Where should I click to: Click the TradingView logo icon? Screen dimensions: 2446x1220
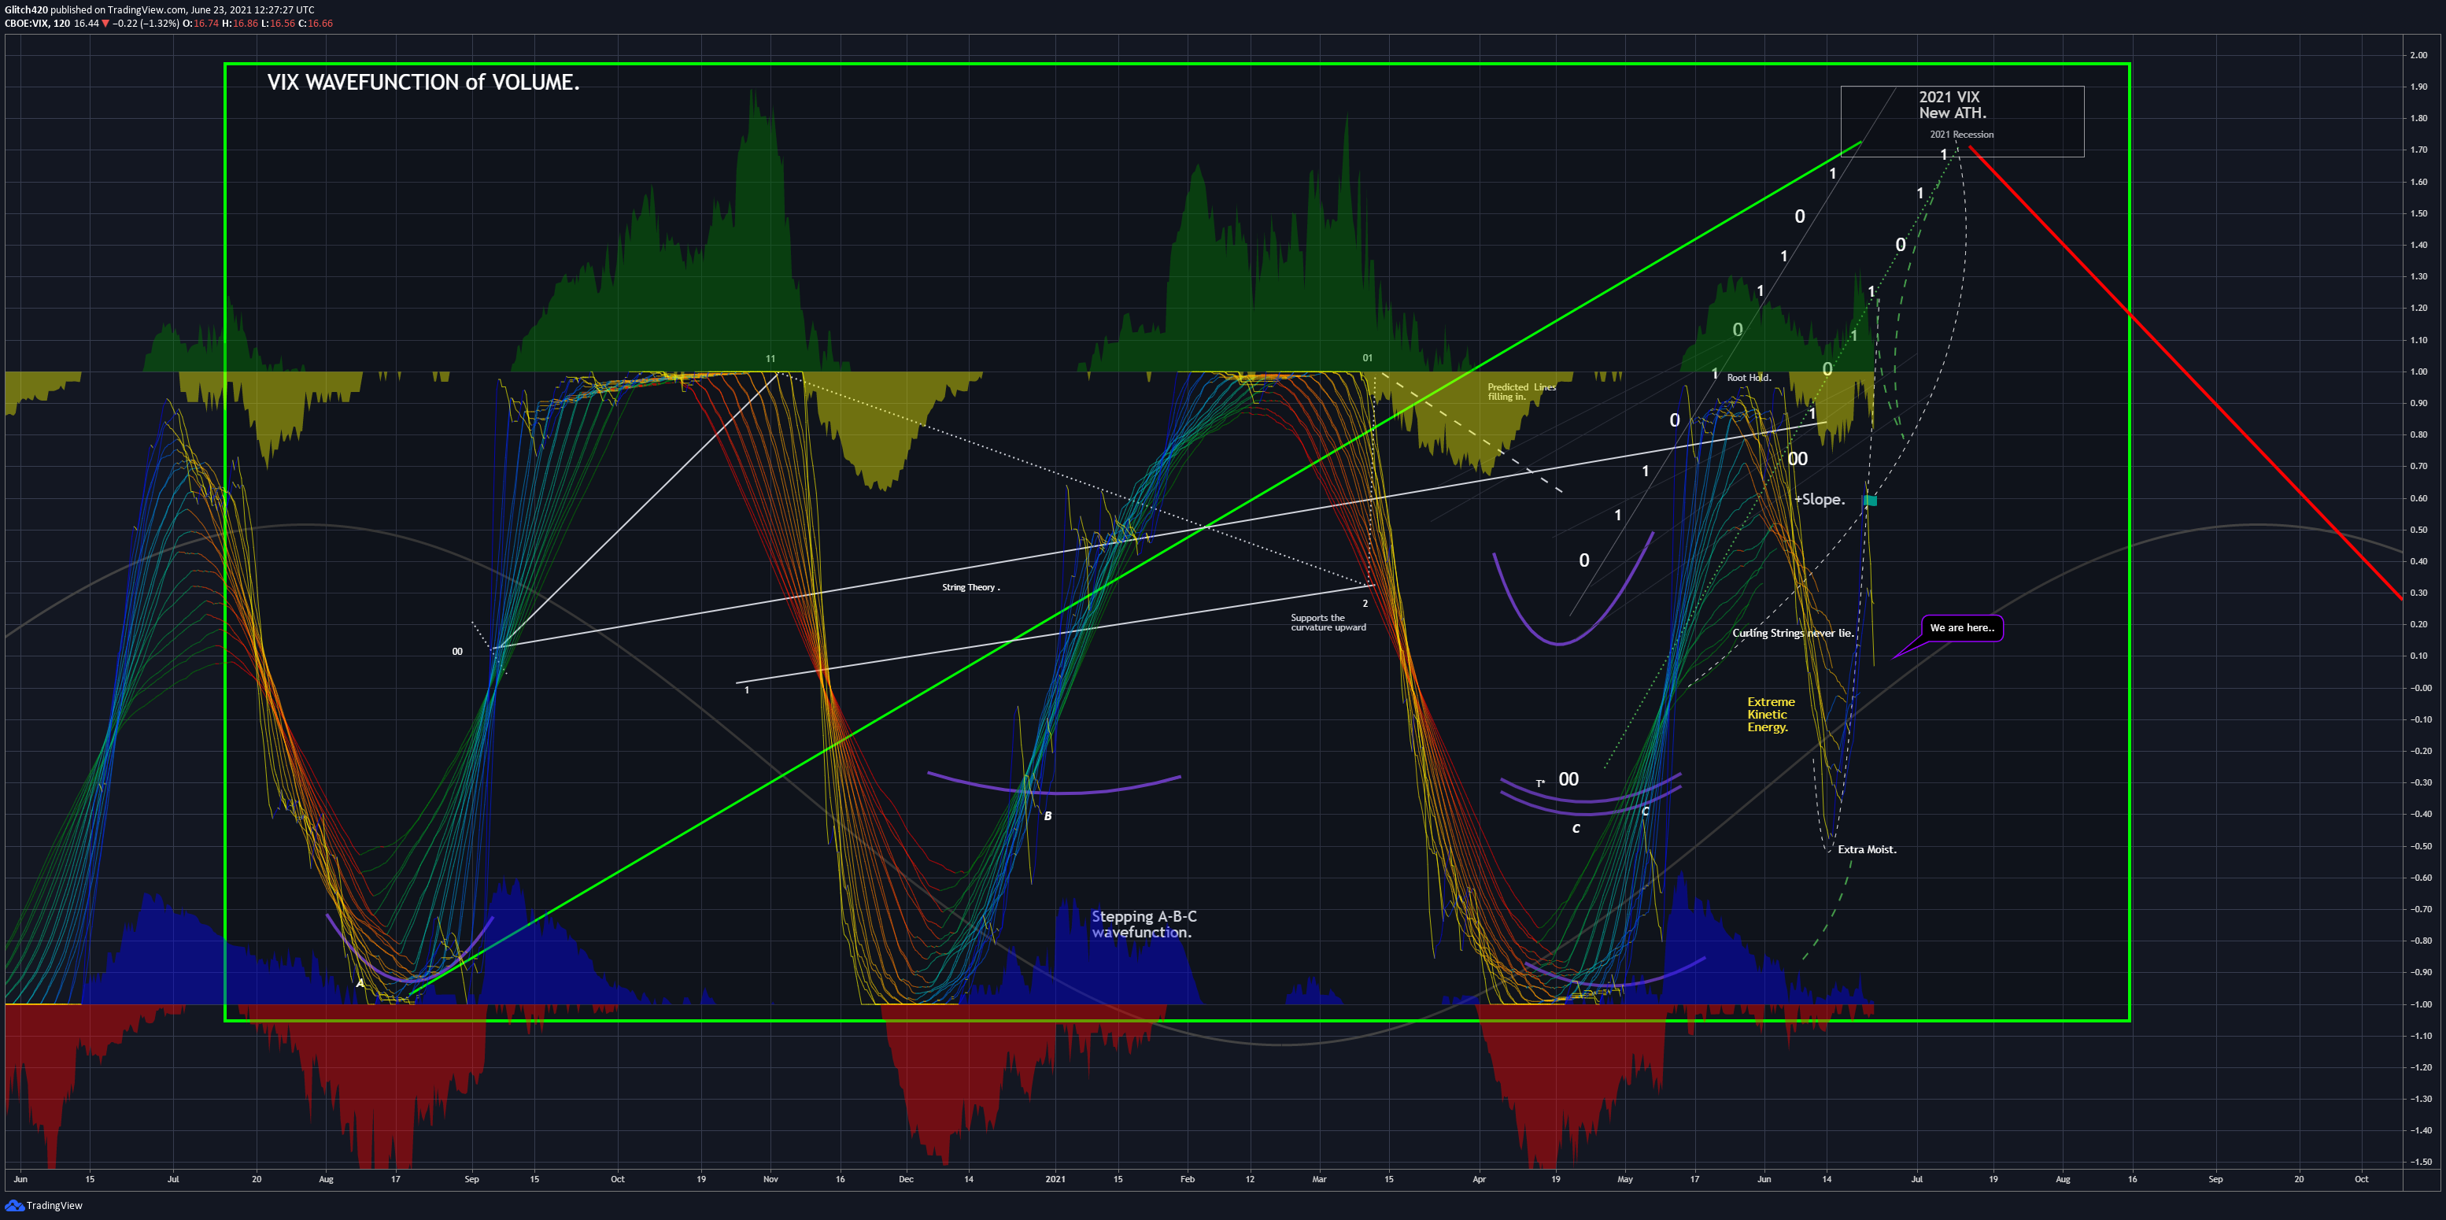click(14, 1205)
